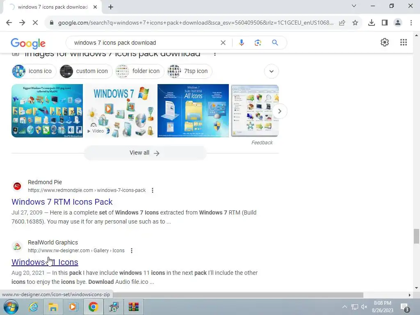Open Google quick settings gear
420x315 pixels.
(x=385, y=42)
